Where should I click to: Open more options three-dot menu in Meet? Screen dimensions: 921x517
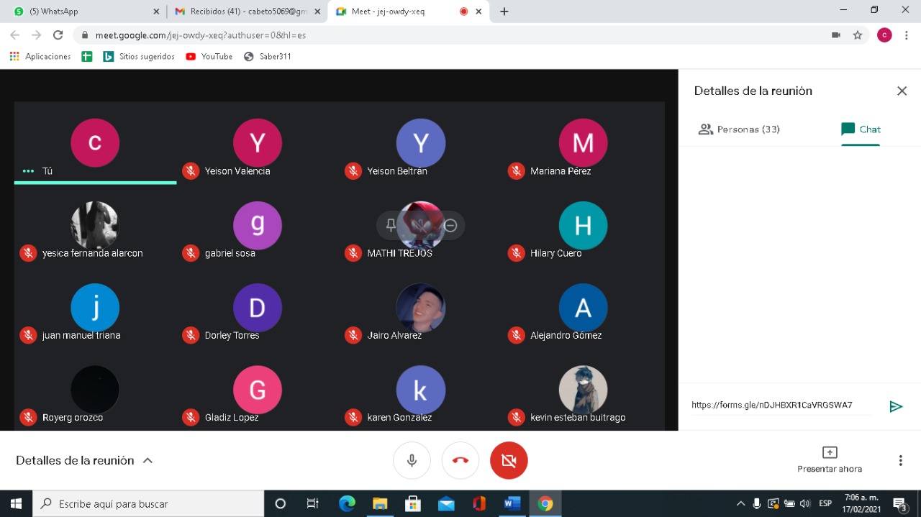coord(900,460)
